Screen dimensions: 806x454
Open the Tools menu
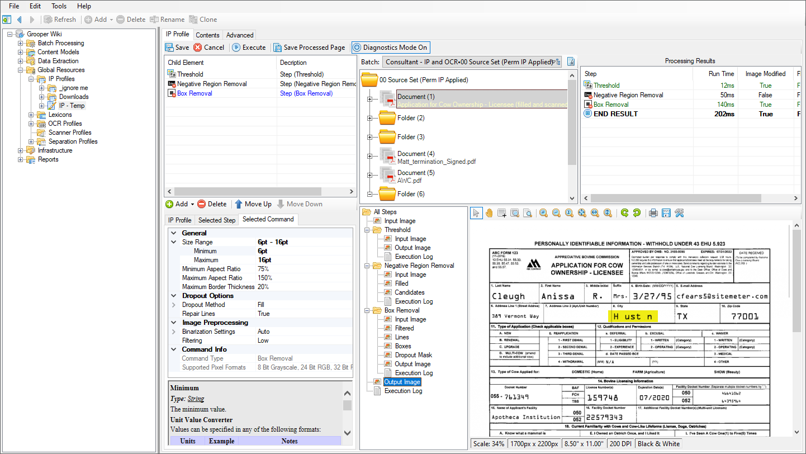click(x=59, y=6)
